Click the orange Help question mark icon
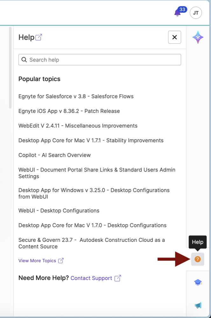The image size is (211, 318). coord(198,259)
